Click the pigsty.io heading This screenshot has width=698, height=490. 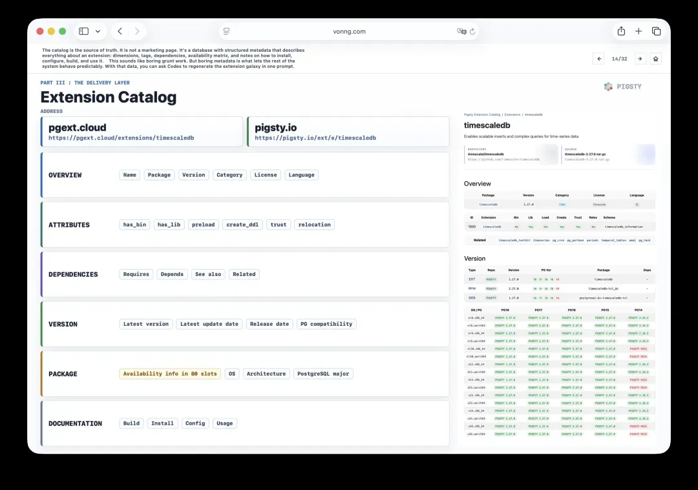[275, 127]
